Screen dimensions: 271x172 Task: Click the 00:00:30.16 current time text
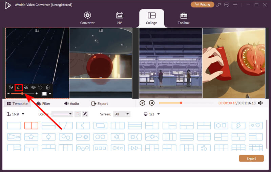(x=227, y=103)
